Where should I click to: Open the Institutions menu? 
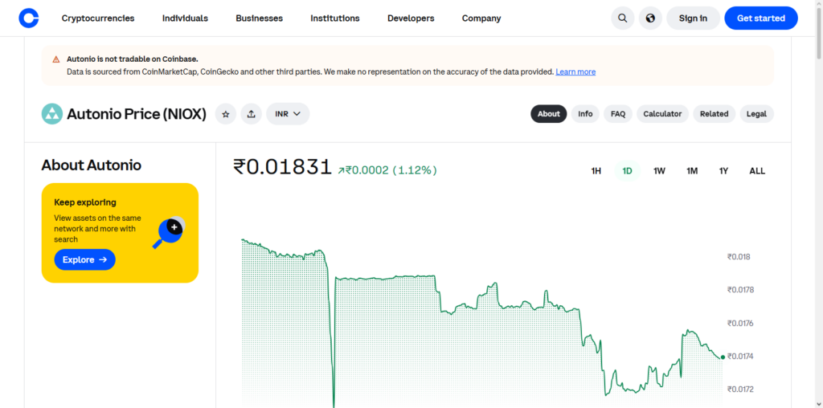[x=335, y=18]
